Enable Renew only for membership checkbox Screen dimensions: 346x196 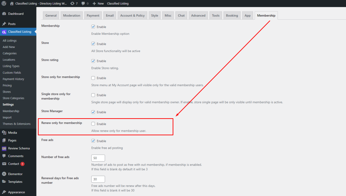tap(93, 124)
